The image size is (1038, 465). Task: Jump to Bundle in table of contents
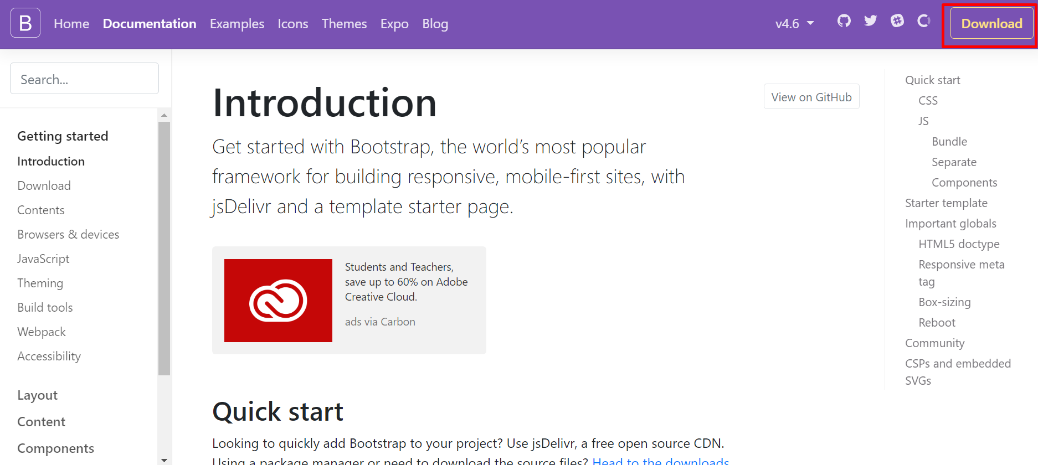coord(949,142)
